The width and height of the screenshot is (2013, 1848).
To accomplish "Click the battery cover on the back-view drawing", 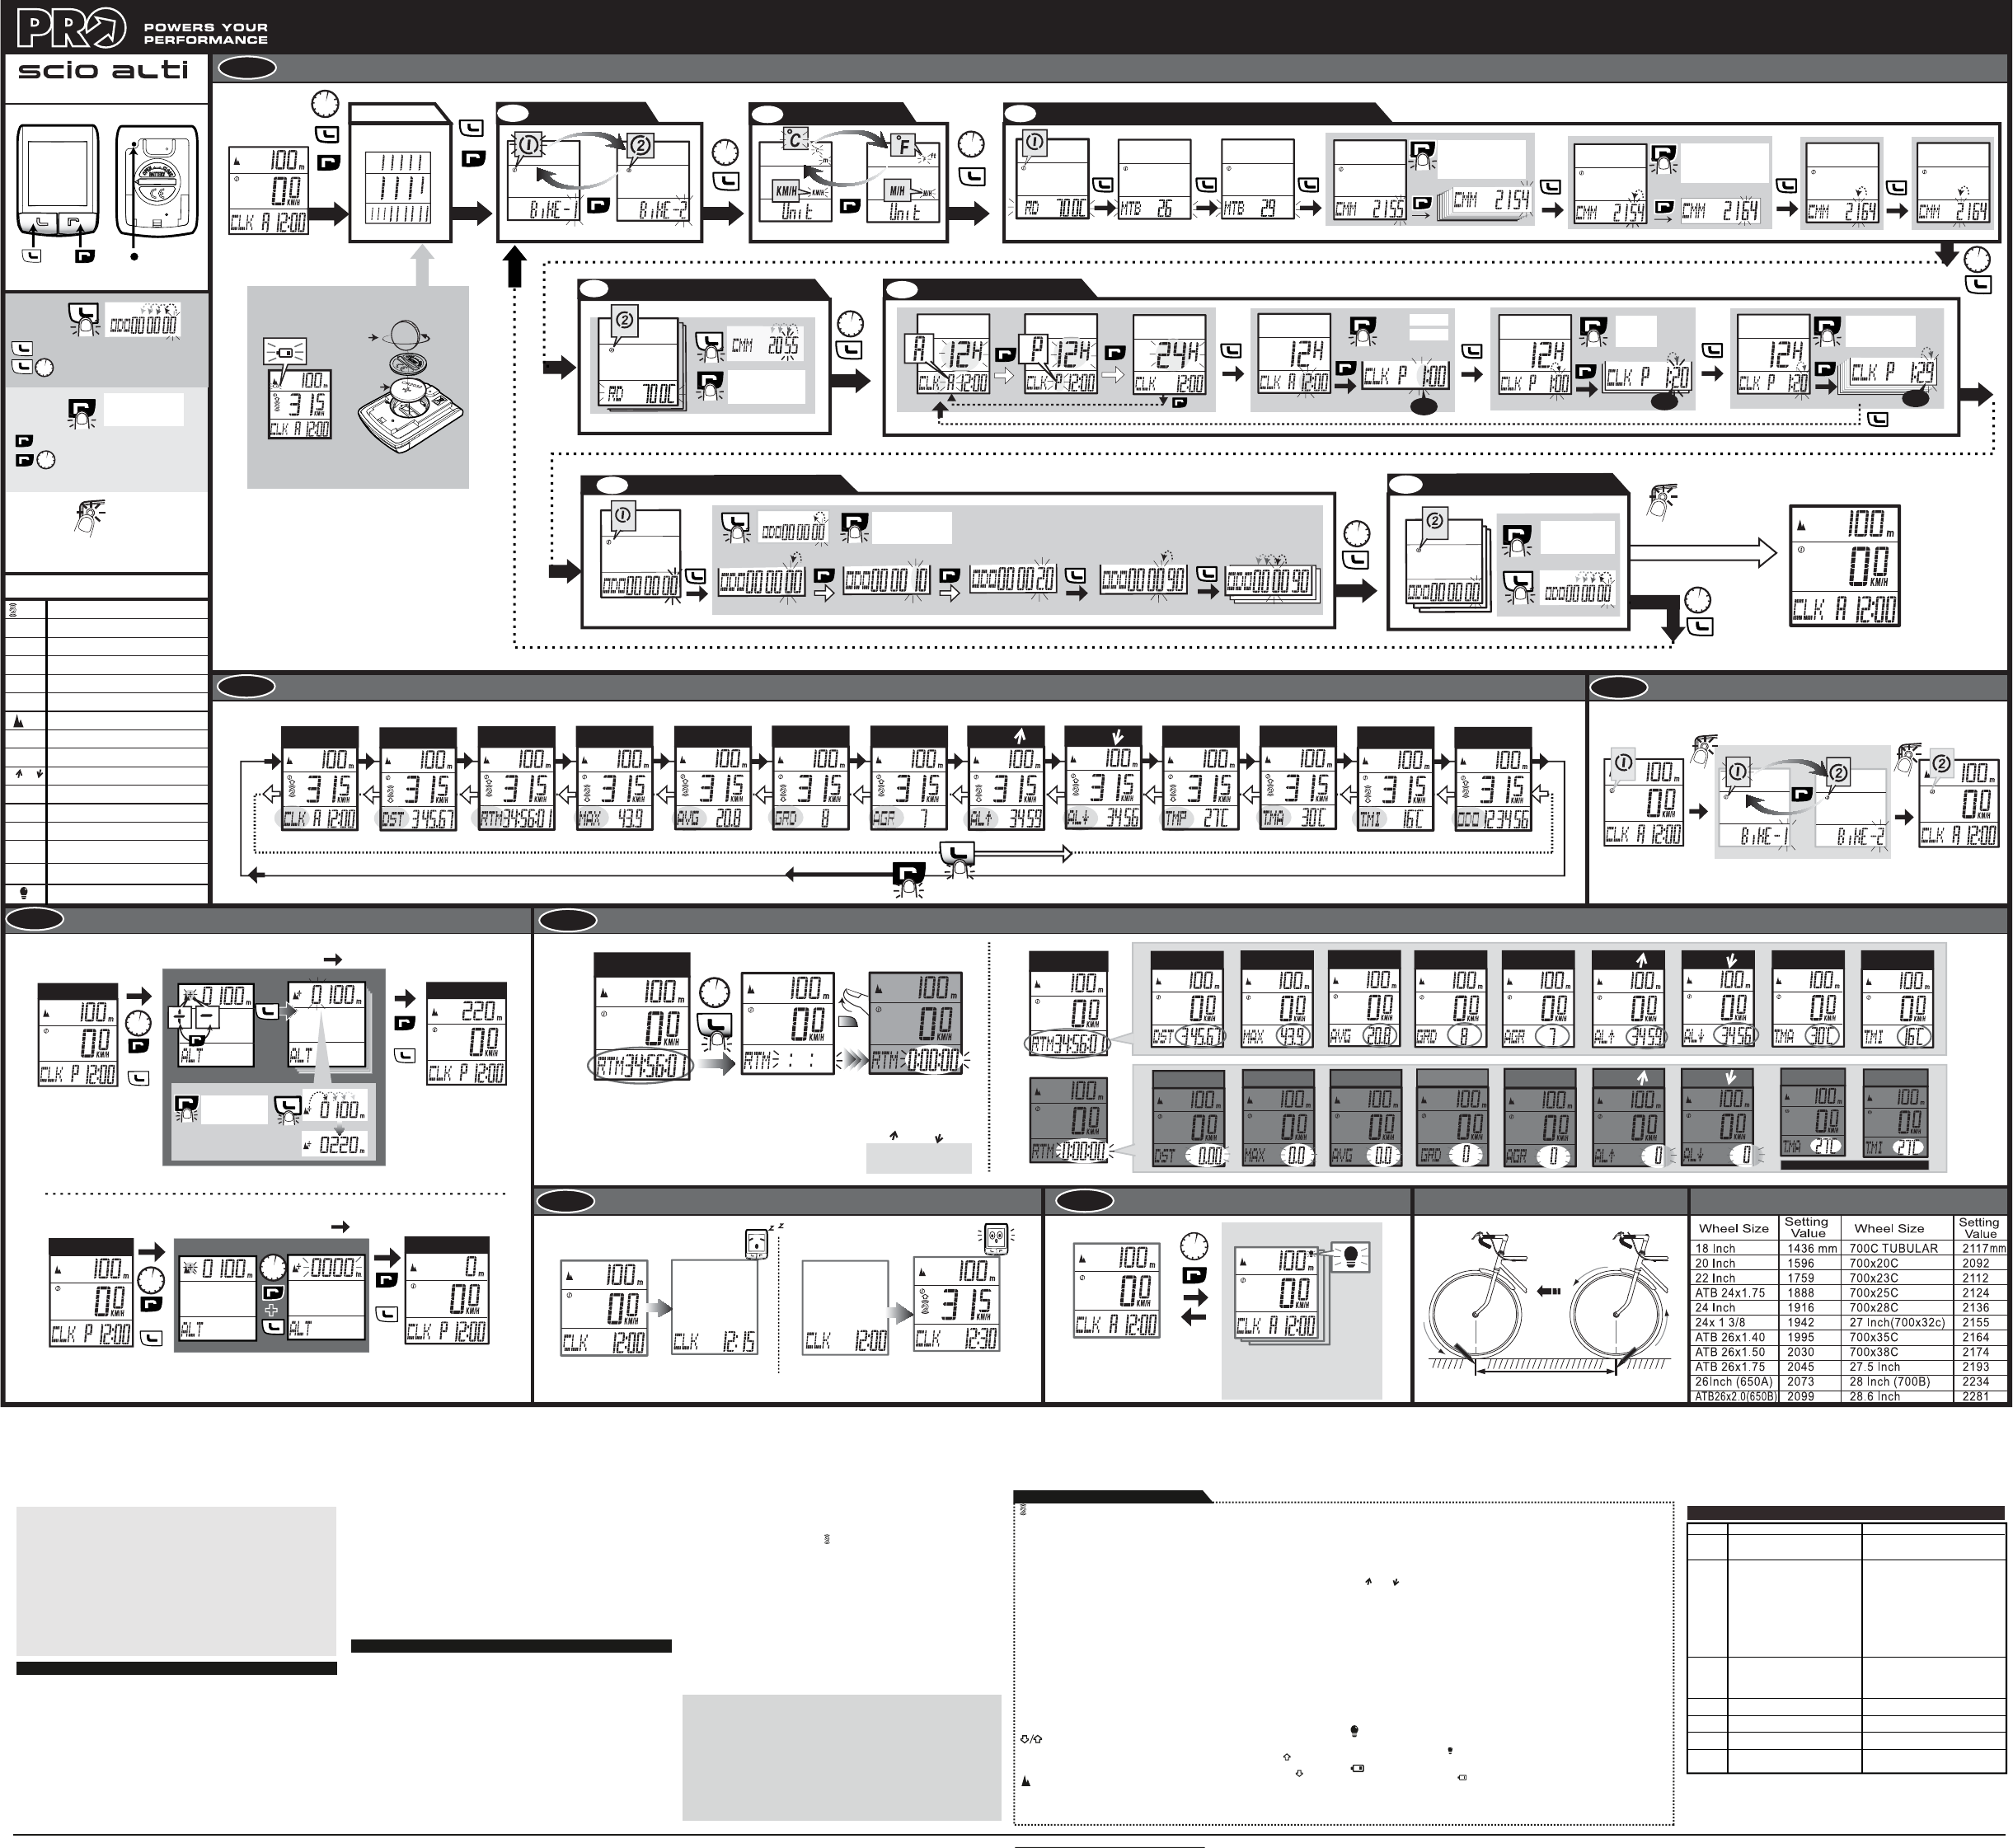I will pyautogui.click(x=157, y=184).
